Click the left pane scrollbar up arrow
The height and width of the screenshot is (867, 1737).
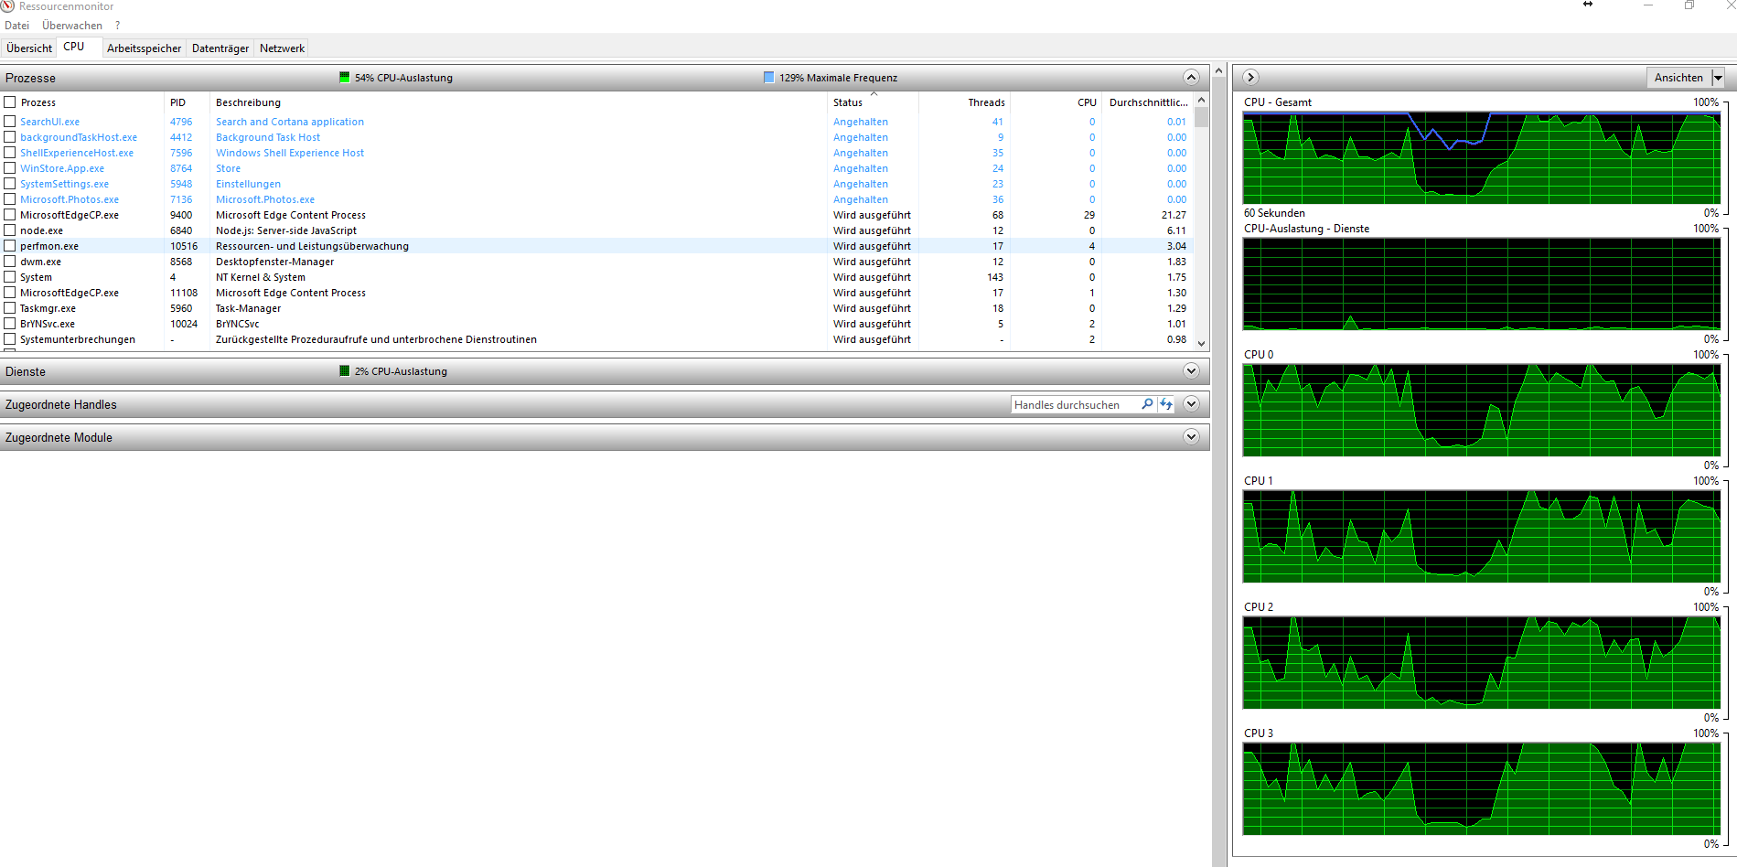pyautogui.click(x=1218, y=70)
